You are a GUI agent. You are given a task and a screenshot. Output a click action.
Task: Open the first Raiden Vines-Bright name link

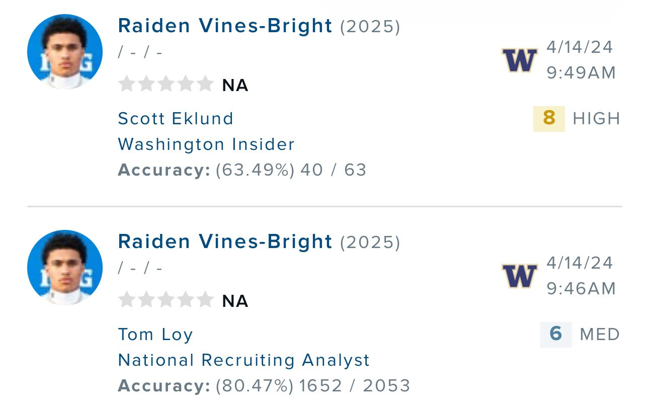coord(225,26)
